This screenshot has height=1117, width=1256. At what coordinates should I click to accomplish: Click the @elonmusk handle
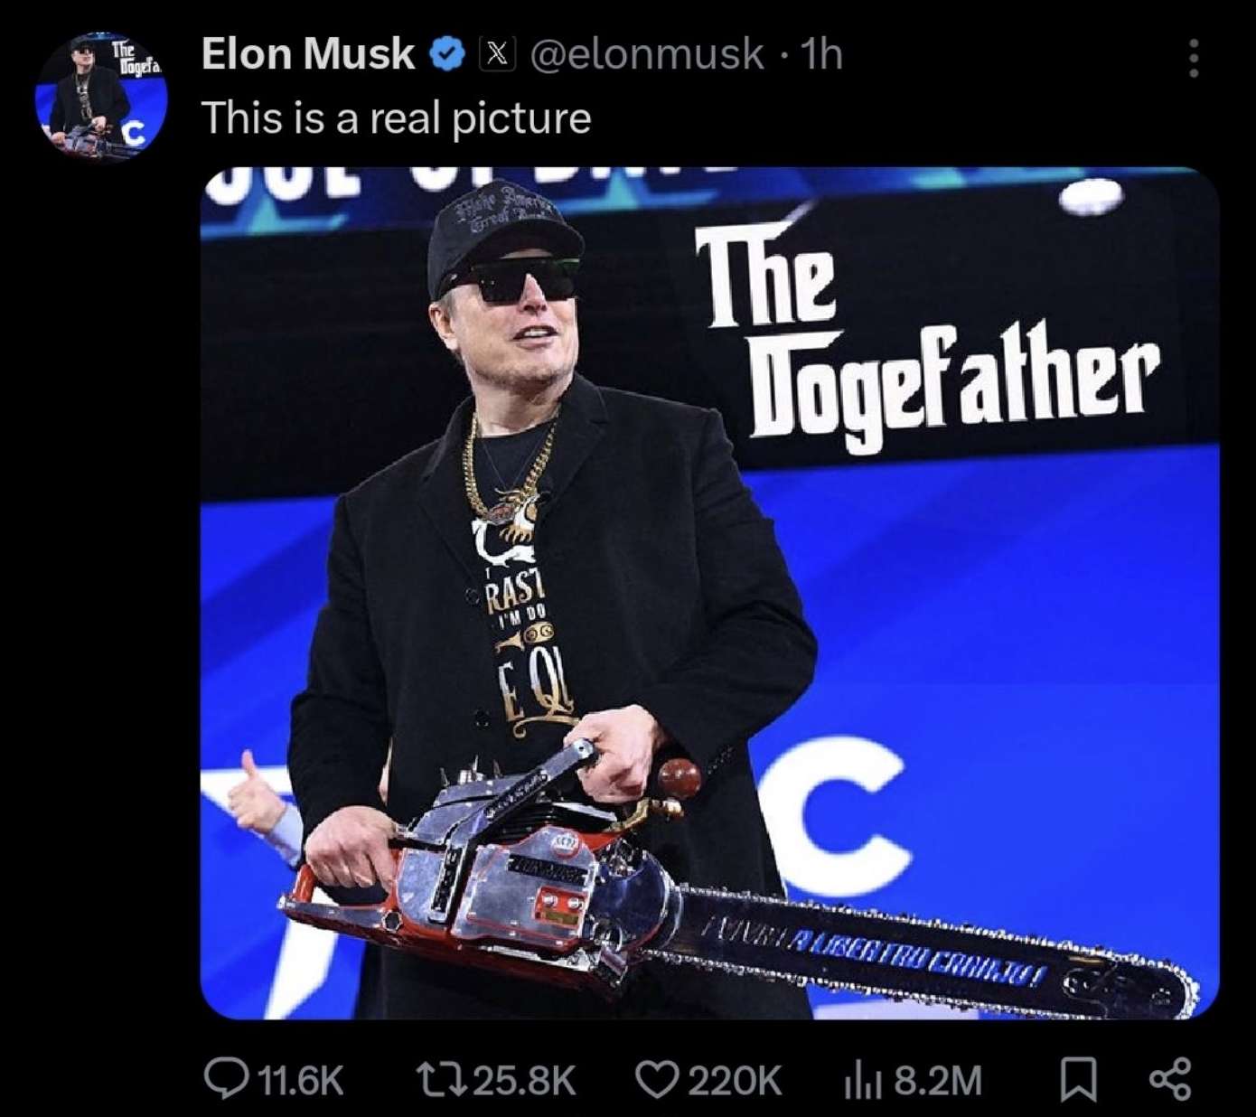pyautogui.click(x=646, y=54)
